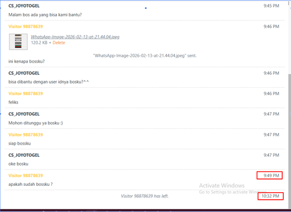The width and height of the screenshot is (291, 212).
Task: Click the chat transcript vertical scrollbar
Action: click(x=289, y=141)
